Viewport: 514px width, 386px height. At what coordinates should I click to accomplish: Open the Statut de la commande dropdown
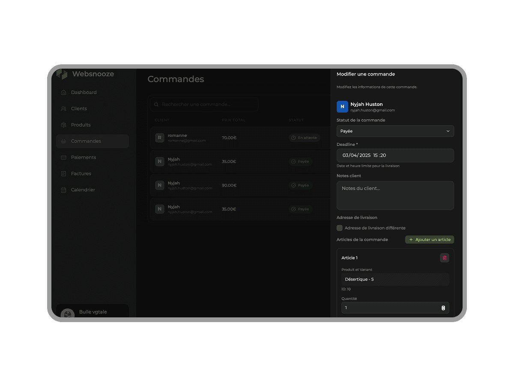395,131
